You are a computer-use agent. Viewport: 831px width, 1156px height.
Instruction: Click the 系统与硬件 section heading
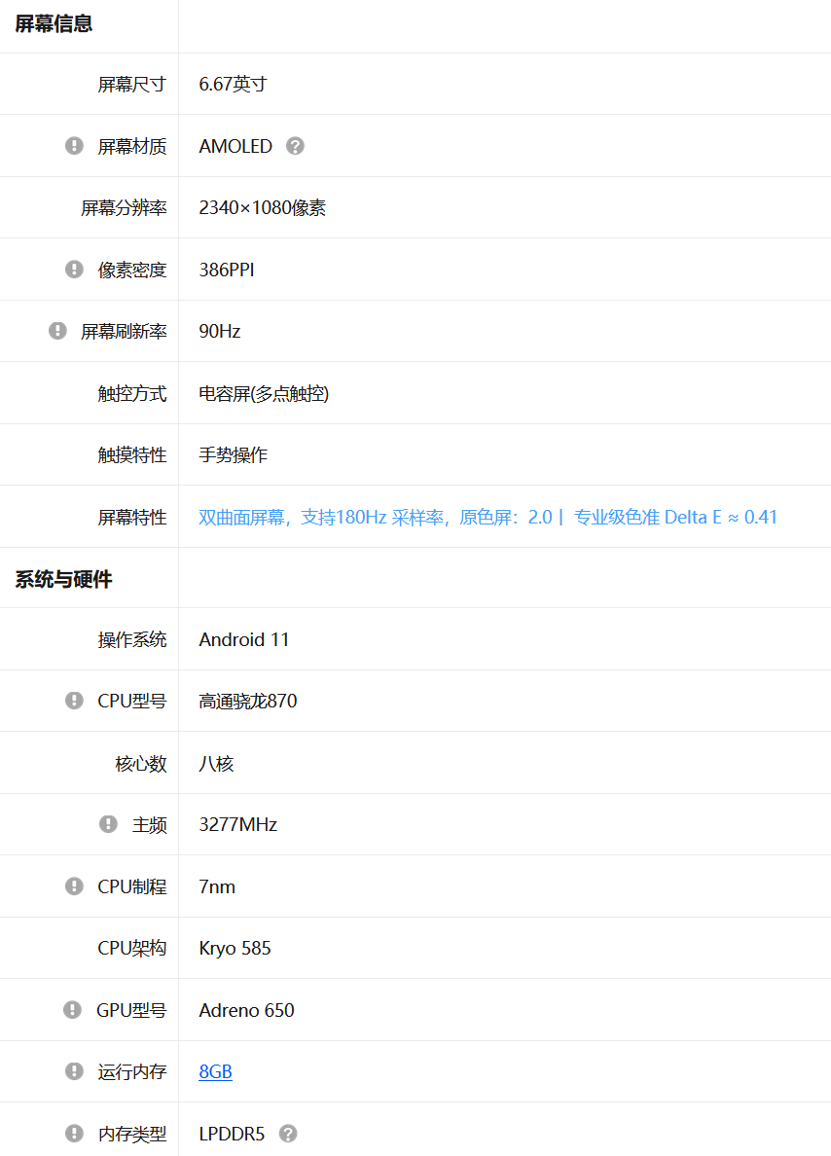click(63, 579)
